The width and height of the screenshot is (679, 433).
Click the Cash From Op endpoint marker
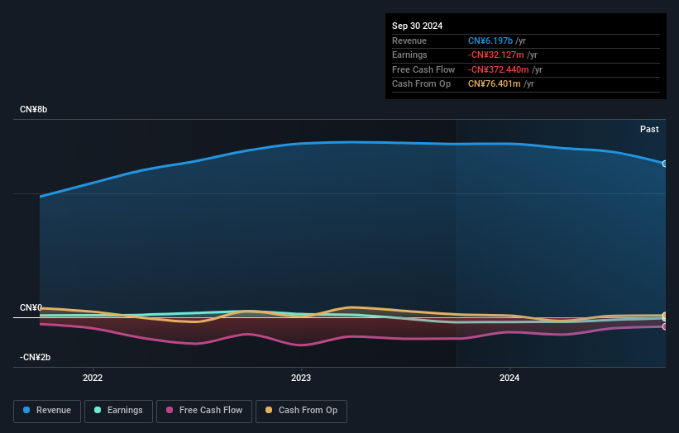pos(664,316)
